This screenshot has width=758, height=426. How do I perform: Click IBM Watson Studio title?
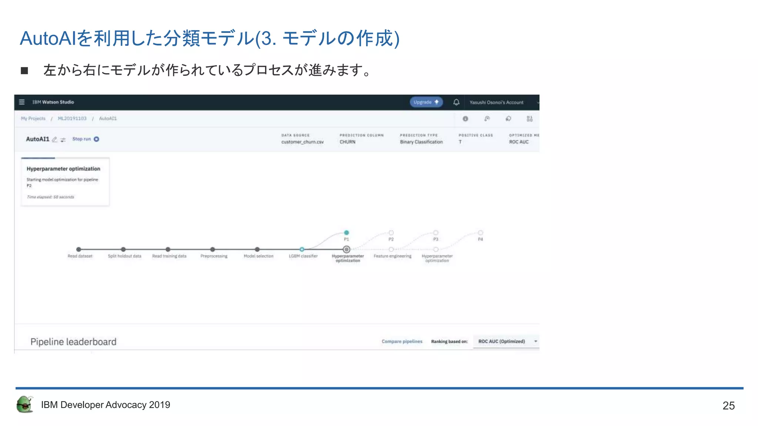click(x=53, y=102)
